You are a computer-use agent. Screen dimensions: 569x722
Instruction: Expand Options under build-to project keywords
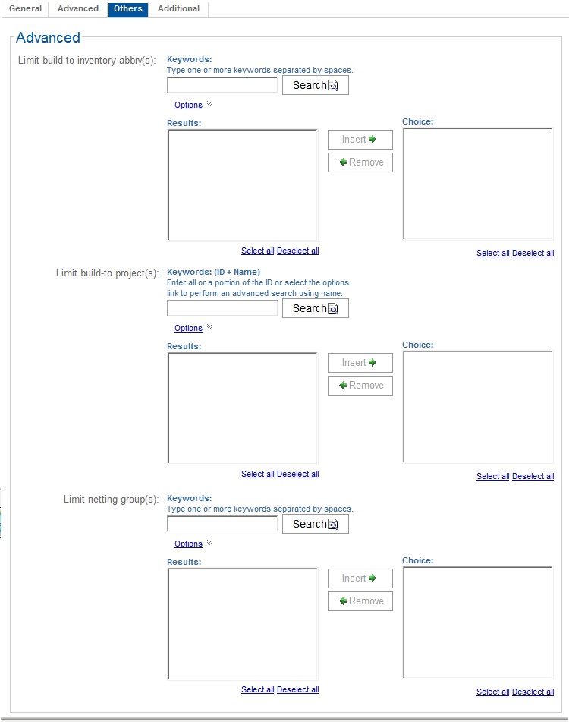[189, 328]
